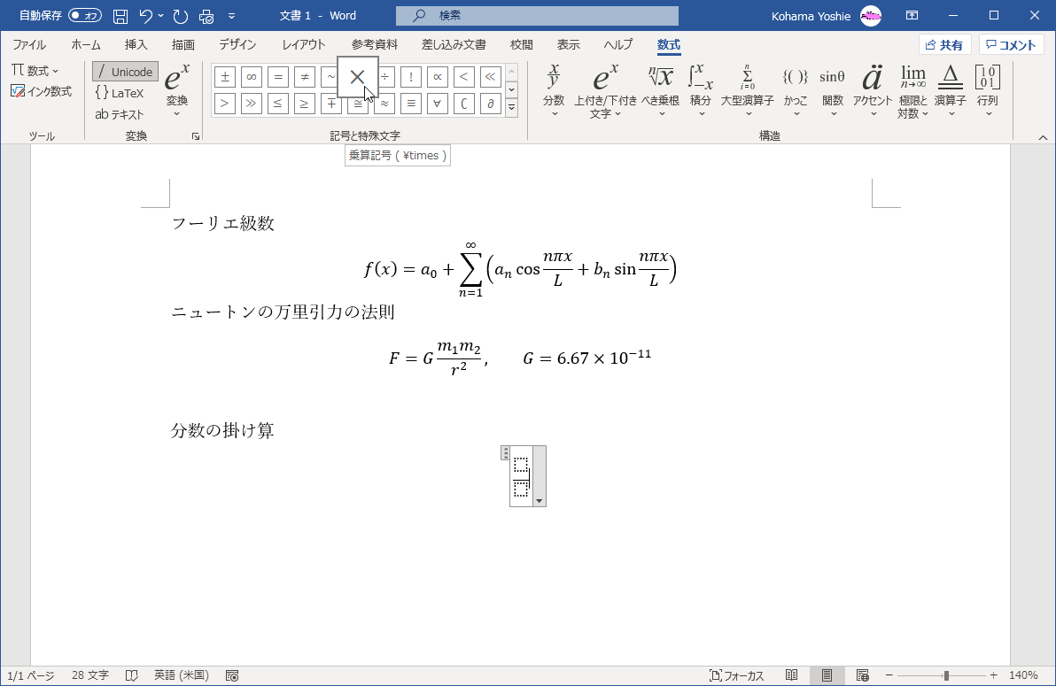This screenshot has height=686, width=1056.
Task: Open the 行列 matrix structures
Action: pyautogui.click(x=987, y=91)
